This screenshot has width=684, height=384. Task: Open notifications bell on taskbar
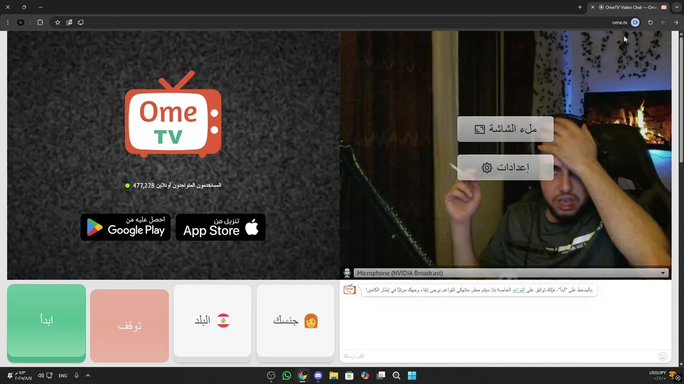[10, 375]
